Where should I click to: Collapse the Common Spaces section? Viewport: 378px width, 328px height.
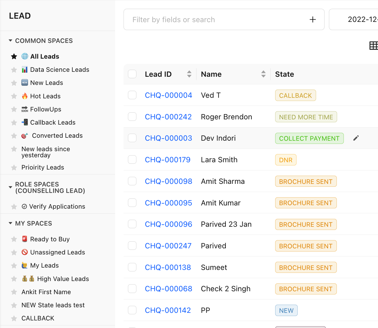[x=11, y=41]
